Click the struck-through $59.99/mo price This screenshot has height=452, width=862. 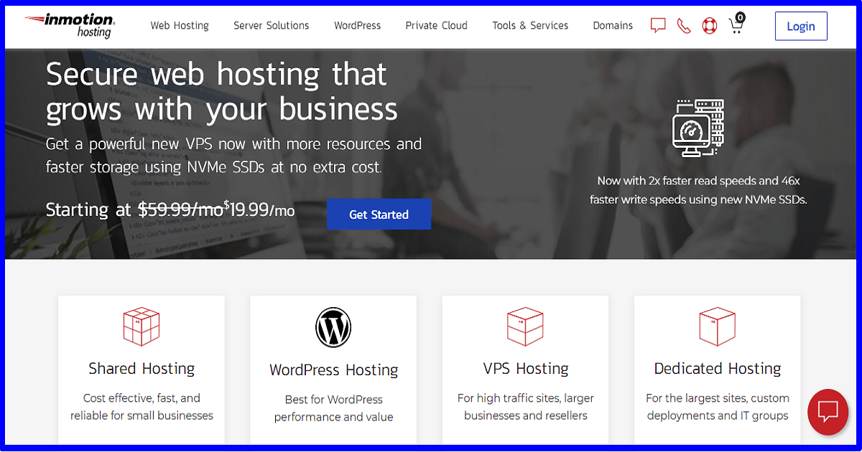[180, 209]
